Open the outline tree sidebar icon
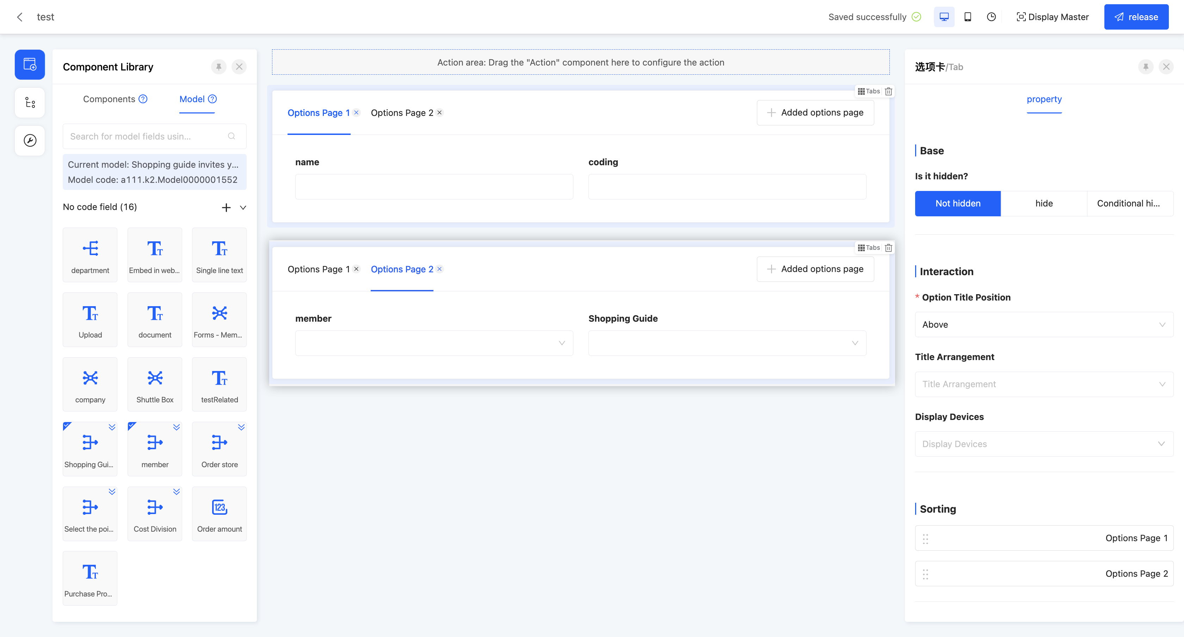This screenshot has height=637, width=1184. (30, 103)
